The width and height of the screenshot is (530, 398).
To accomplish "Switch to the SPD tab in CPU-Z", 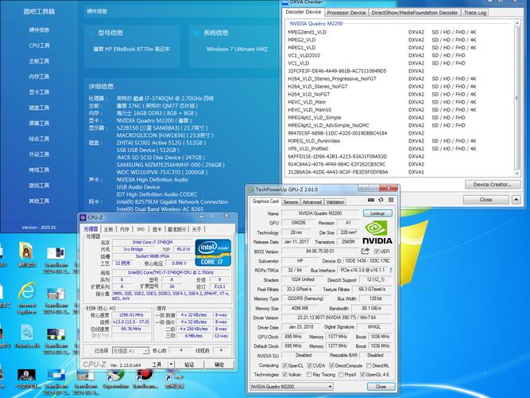I will click(141, 229).
